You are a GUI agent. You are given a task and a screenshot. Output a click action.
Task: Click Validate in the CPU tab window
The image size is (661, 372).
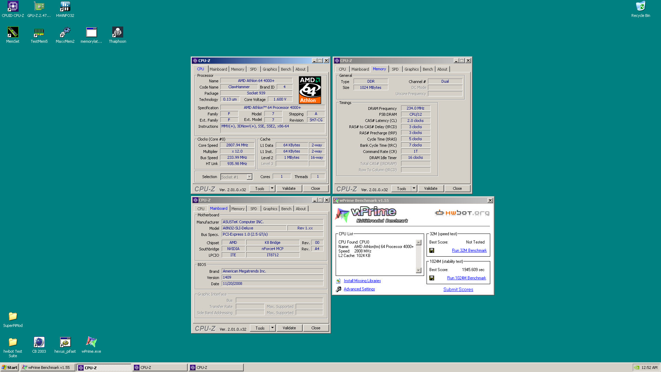pos(289,188)
